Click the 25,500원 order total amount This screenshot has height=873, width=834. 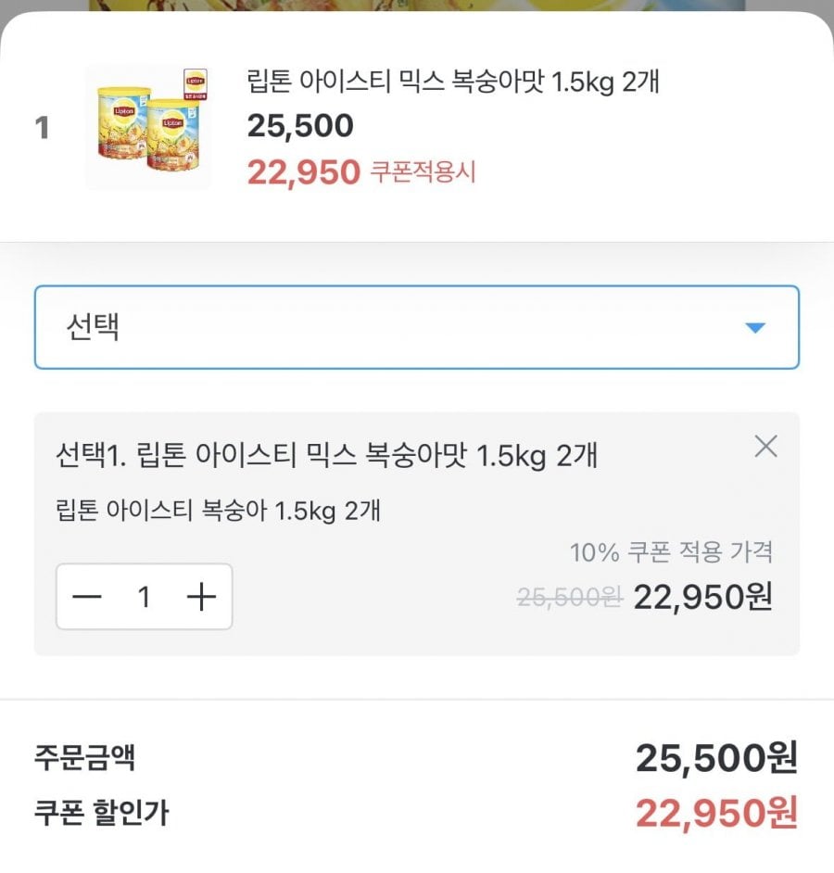(x=715, y=759)
